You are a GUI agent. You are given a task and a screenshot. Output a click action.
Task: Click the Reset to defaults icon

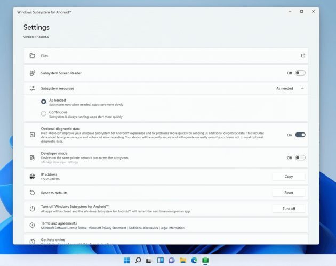click(32, 193)
